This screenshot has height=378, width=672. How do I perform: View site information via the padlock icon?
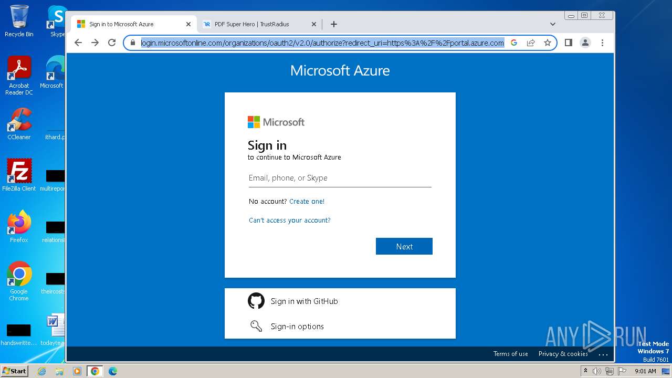pyautogui.click(x=133, y=43)
